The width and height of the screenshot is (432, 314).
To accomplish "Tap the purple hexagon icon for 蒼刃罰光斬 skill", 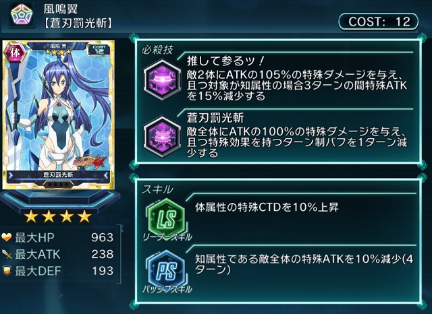I will 162,137.
